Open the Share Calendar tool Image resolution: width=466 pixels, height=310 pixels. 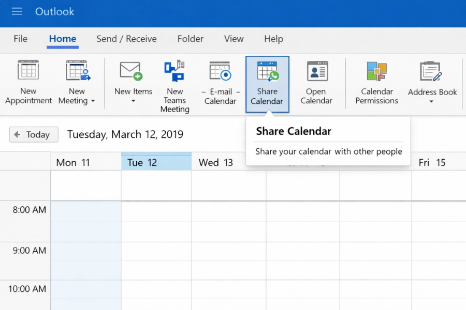[267, 83]
